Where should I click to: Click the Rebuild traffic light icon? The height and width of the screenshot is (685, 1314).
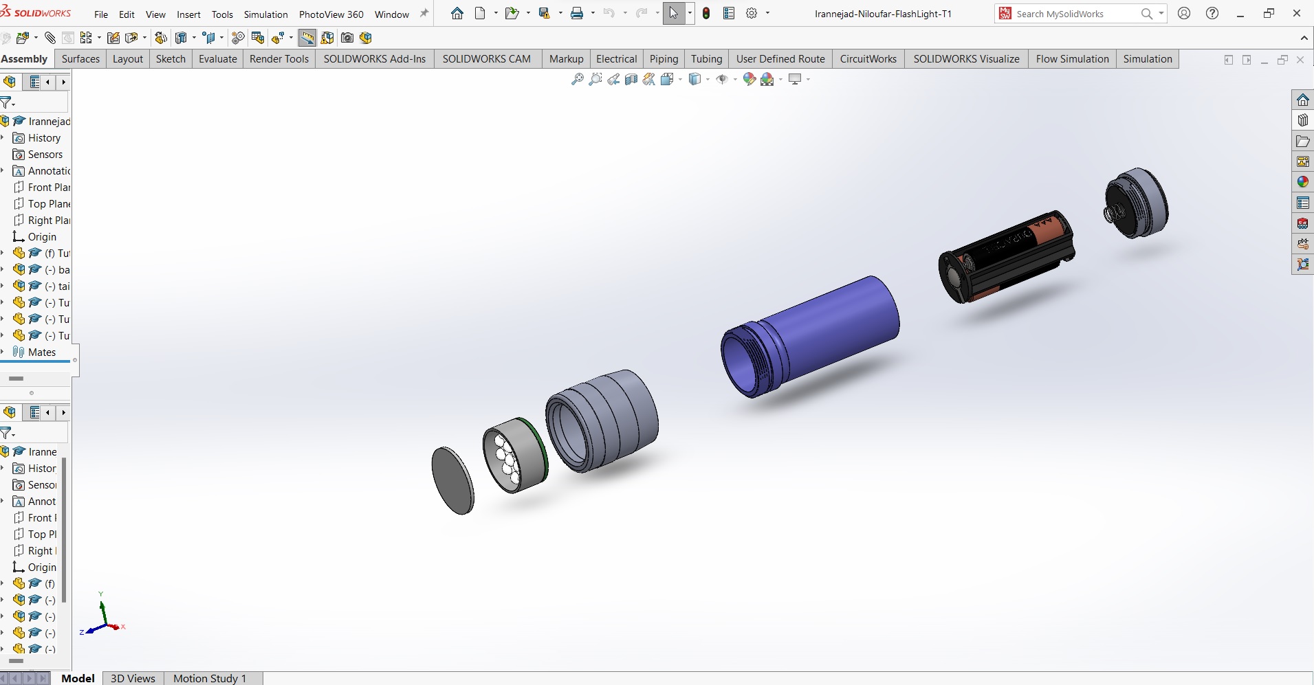coord(706,14)
